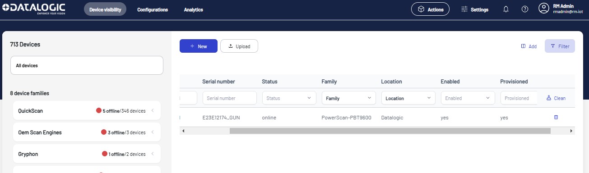Expand the Gryphon family chevron

pyautogui.click(x=153, y=154)
